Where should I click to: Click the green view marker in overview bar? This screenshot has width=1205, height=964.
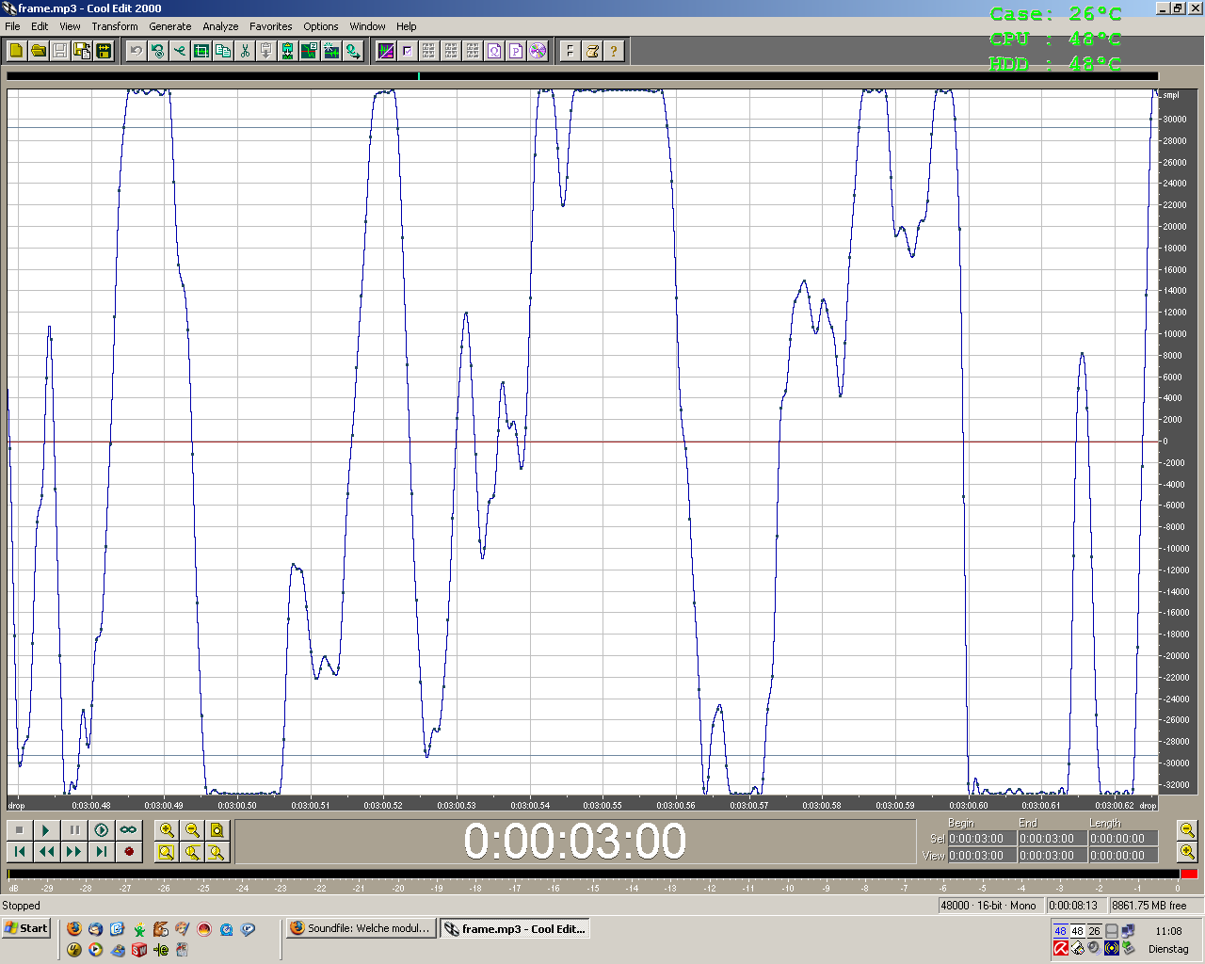(x=419, y=76)
